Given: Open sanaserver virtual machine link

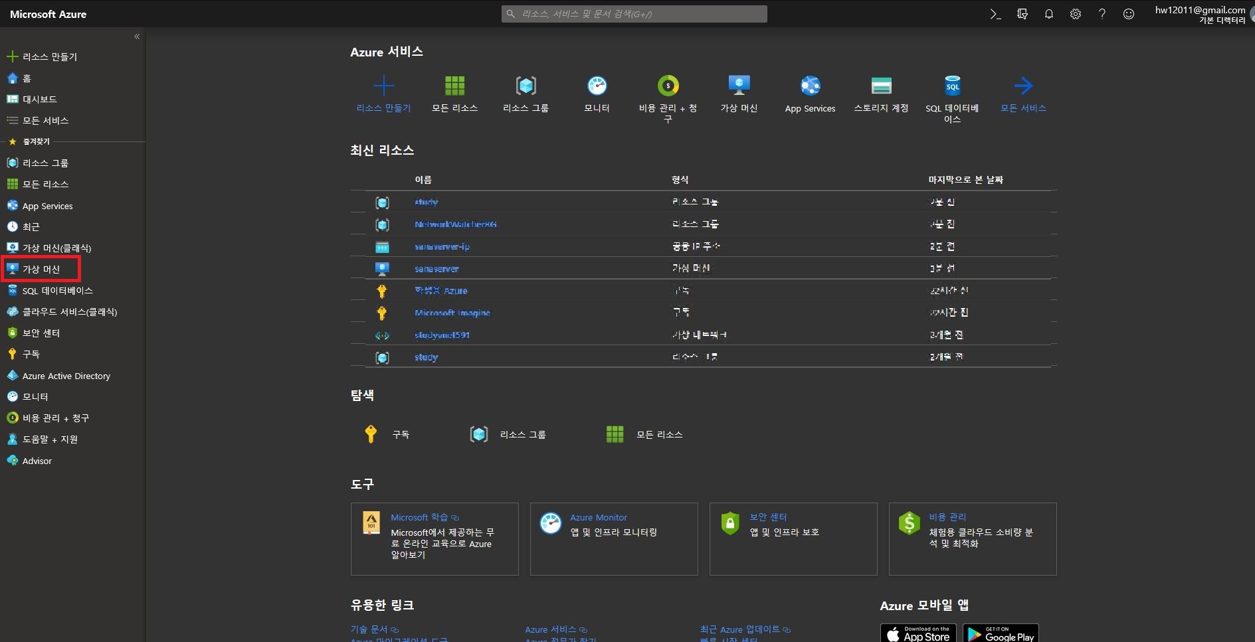Looking at the screenshot, I should [x=436, y=269].
